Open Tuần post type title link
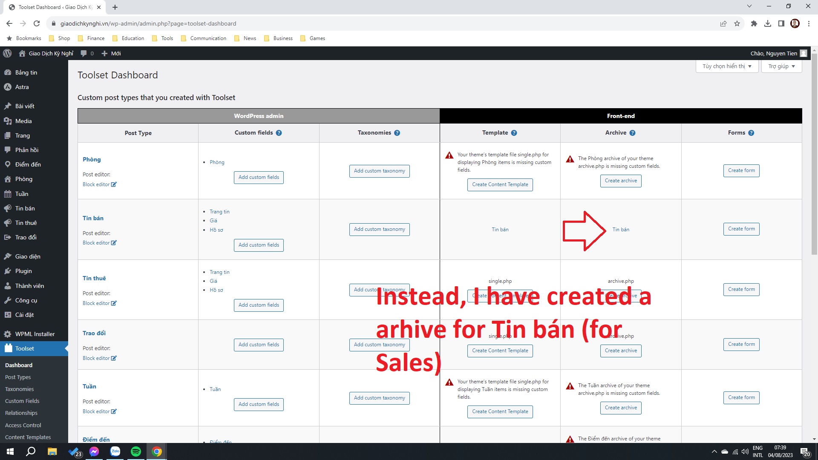The image size is (818, 460). coord(89,386)
